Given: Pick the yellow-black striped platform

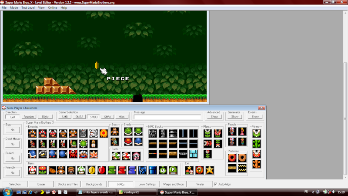Looking at the screenshot, I should pos(242,168).
